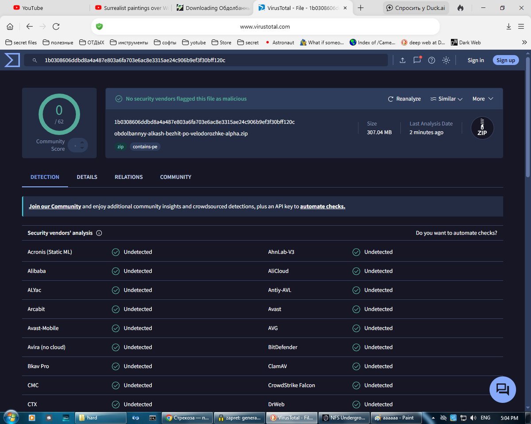Click the browser home icon
The height and width of the screenshot is (424, 531).
(10, 26)
